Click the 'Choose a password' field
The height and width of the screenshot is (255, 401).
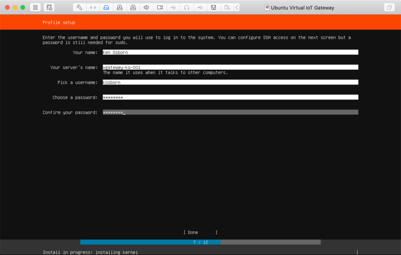230,97
